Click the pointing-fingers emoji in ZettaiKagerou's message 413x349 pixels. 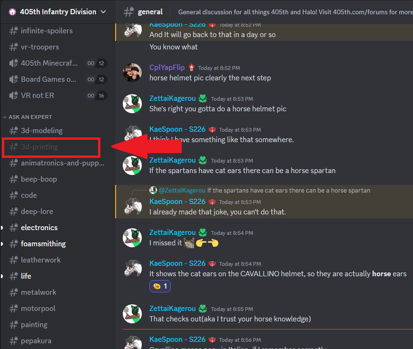click(x=207, y=243)
